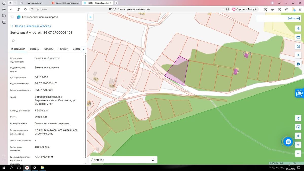This screenshot has width=304, height=171.
Task: Click Спросить Алису AI button
Action: pos(245,9)
